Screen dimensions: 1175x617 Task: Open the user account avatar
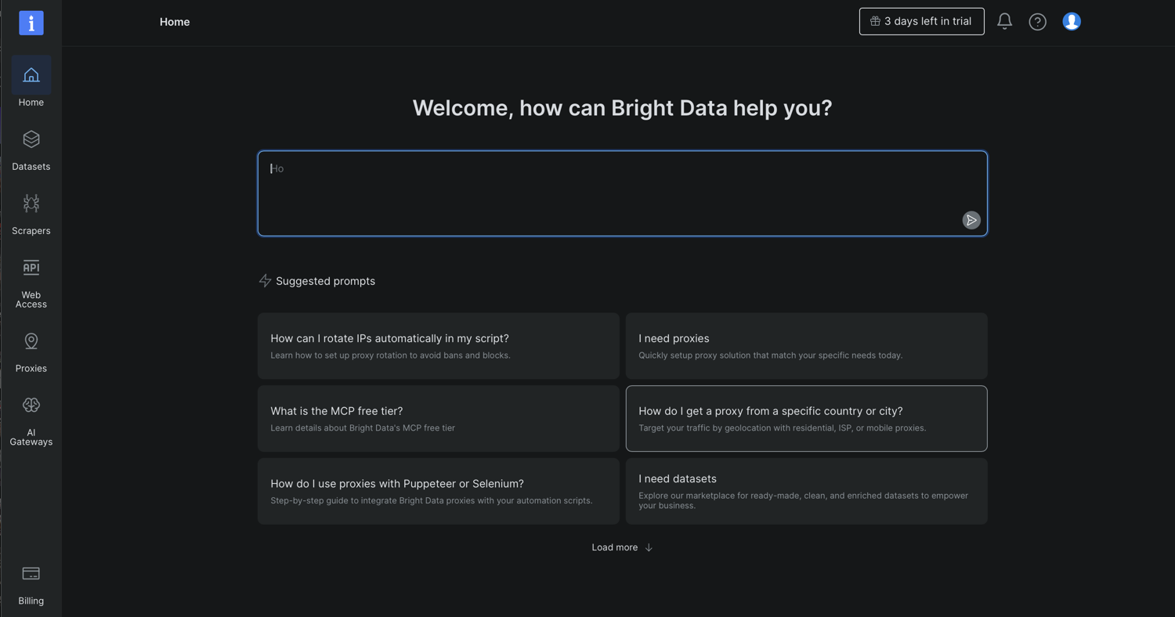tap(1072, 22)
